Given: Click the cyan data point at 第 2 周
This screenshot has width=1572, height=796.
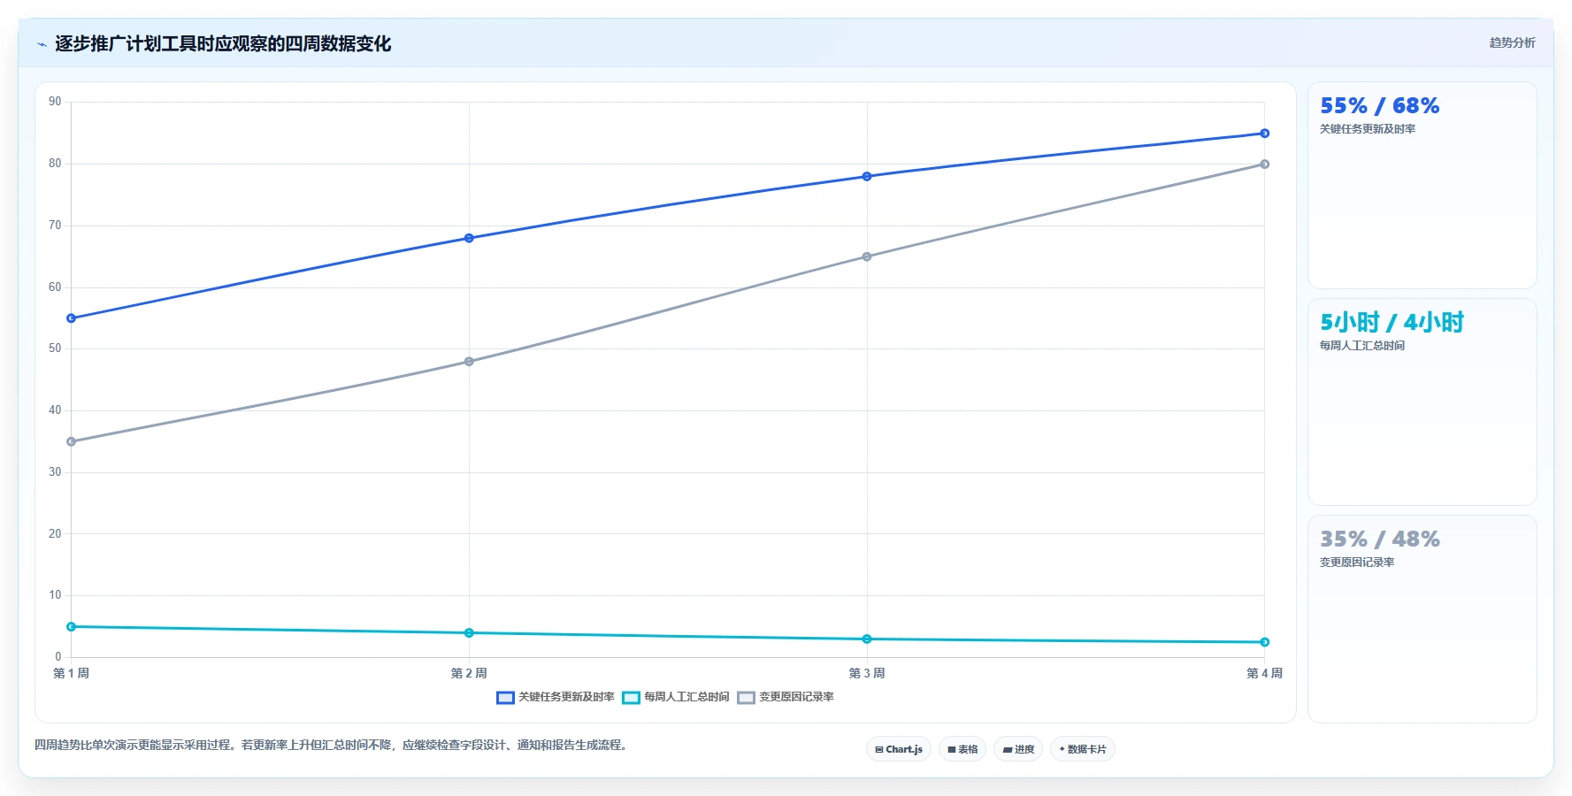Looking at the screenshot, I should click(x=469, y=633).
